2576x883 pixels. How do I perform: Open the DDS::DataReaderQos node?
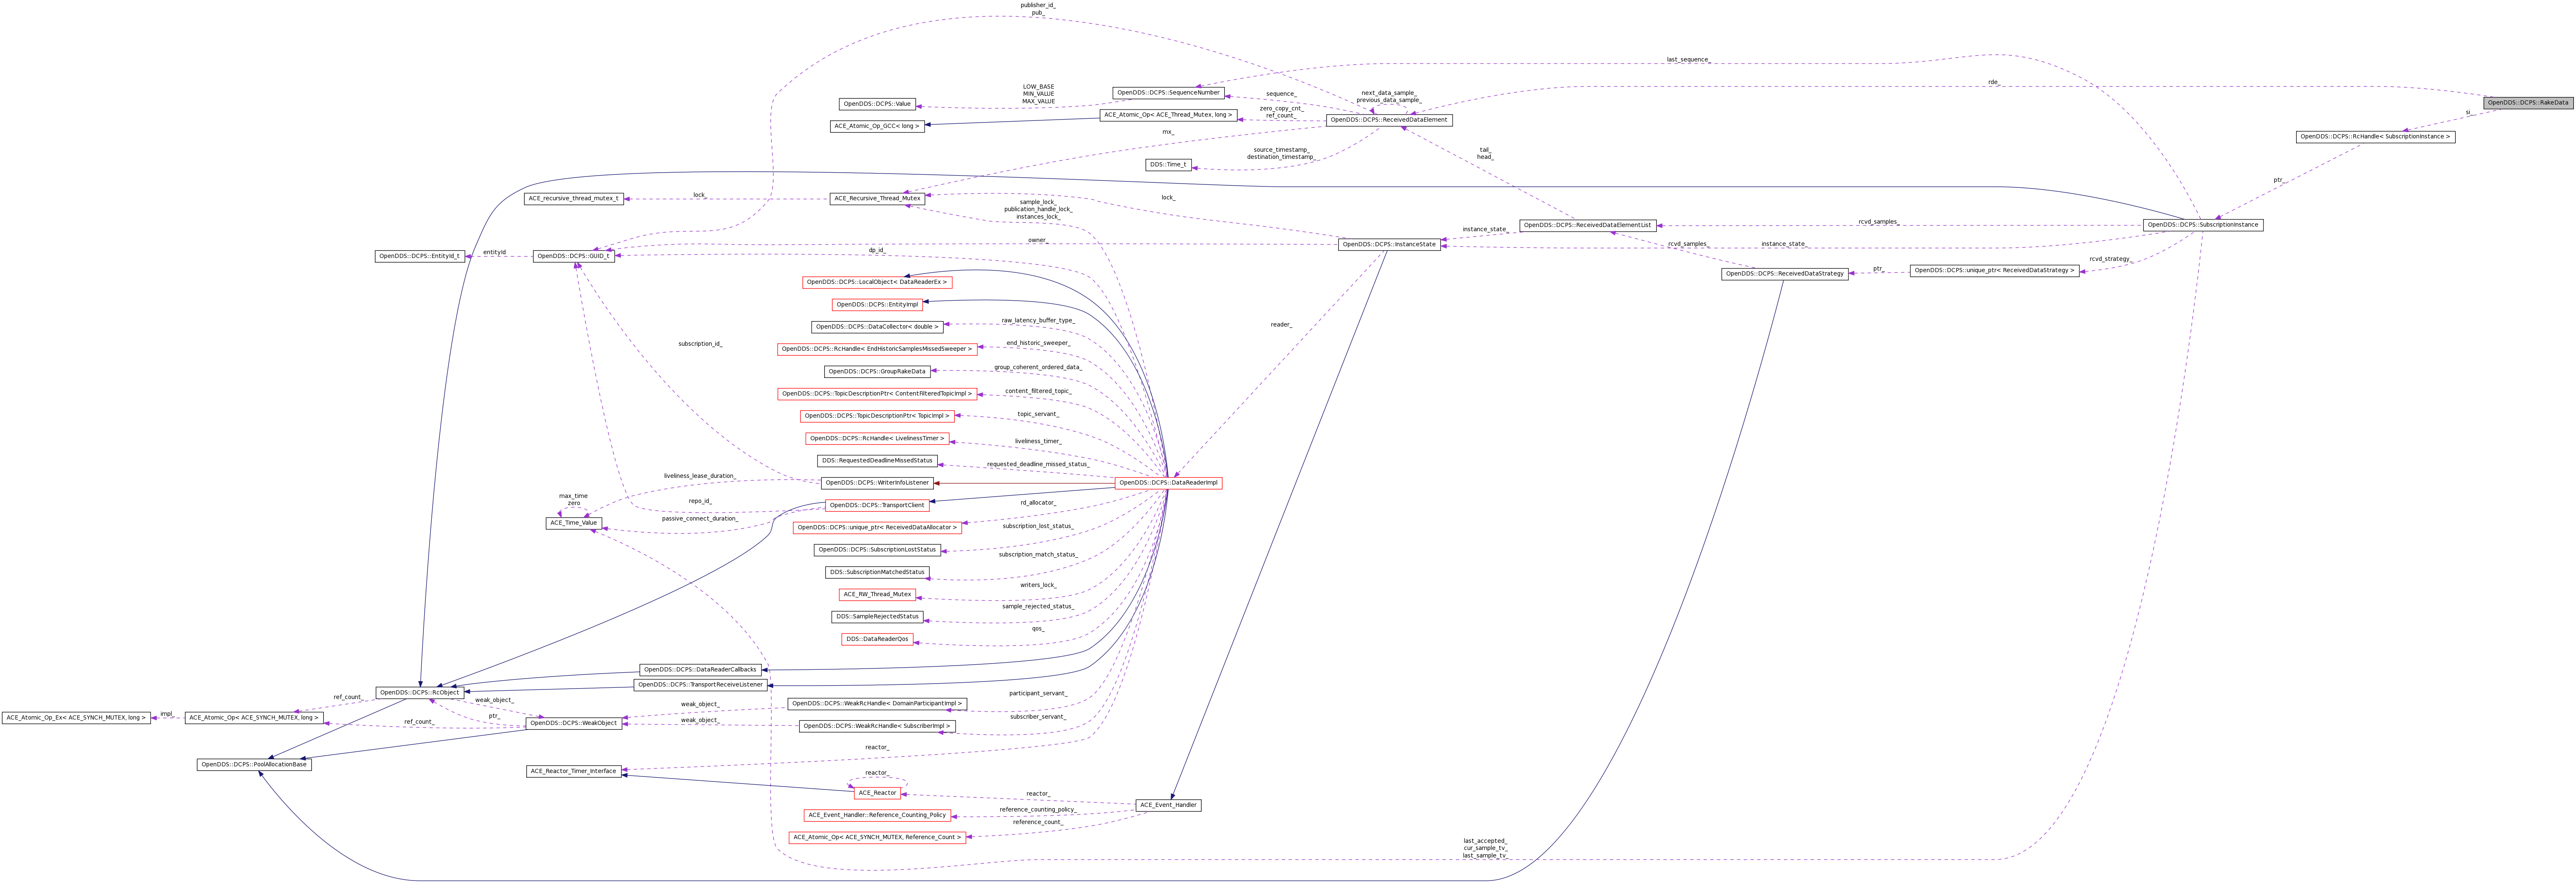(x=877, y=639)
